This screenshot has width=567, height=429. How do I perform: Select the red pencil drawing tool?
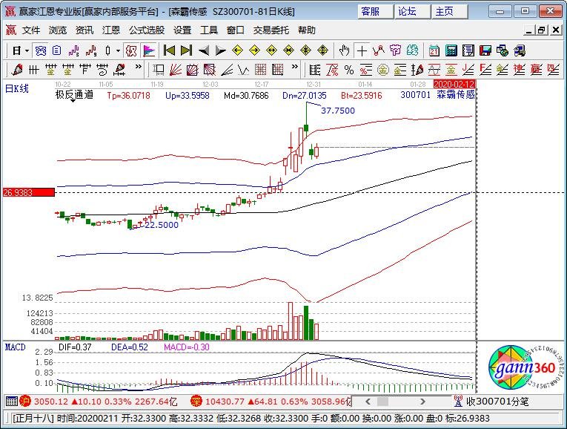(16, 69)
